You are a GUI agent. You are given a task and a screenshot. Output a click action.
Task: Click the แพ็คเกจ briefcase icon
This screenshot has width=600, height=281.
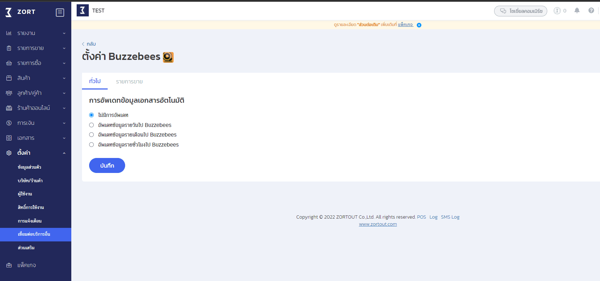point(9,265)
